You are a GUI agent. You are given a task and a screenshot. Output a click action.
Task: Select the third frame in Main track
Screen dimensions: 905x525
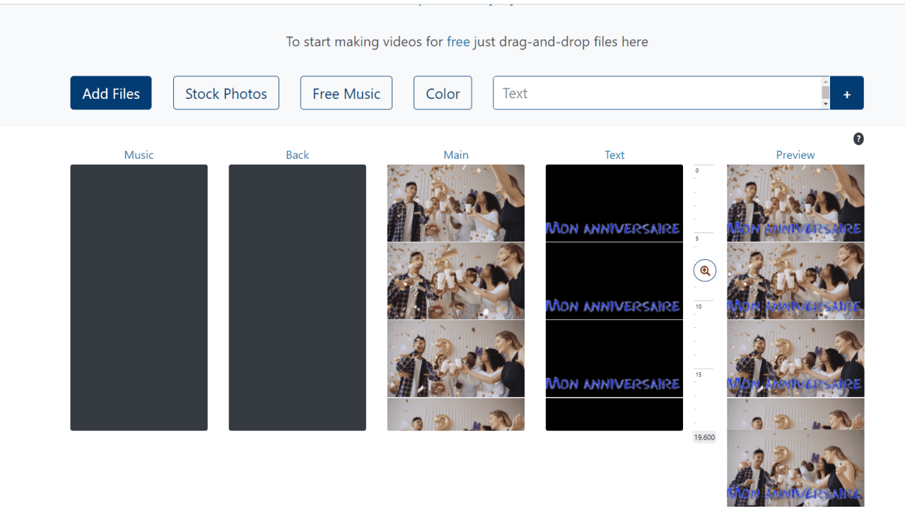[x=456, y=359]
